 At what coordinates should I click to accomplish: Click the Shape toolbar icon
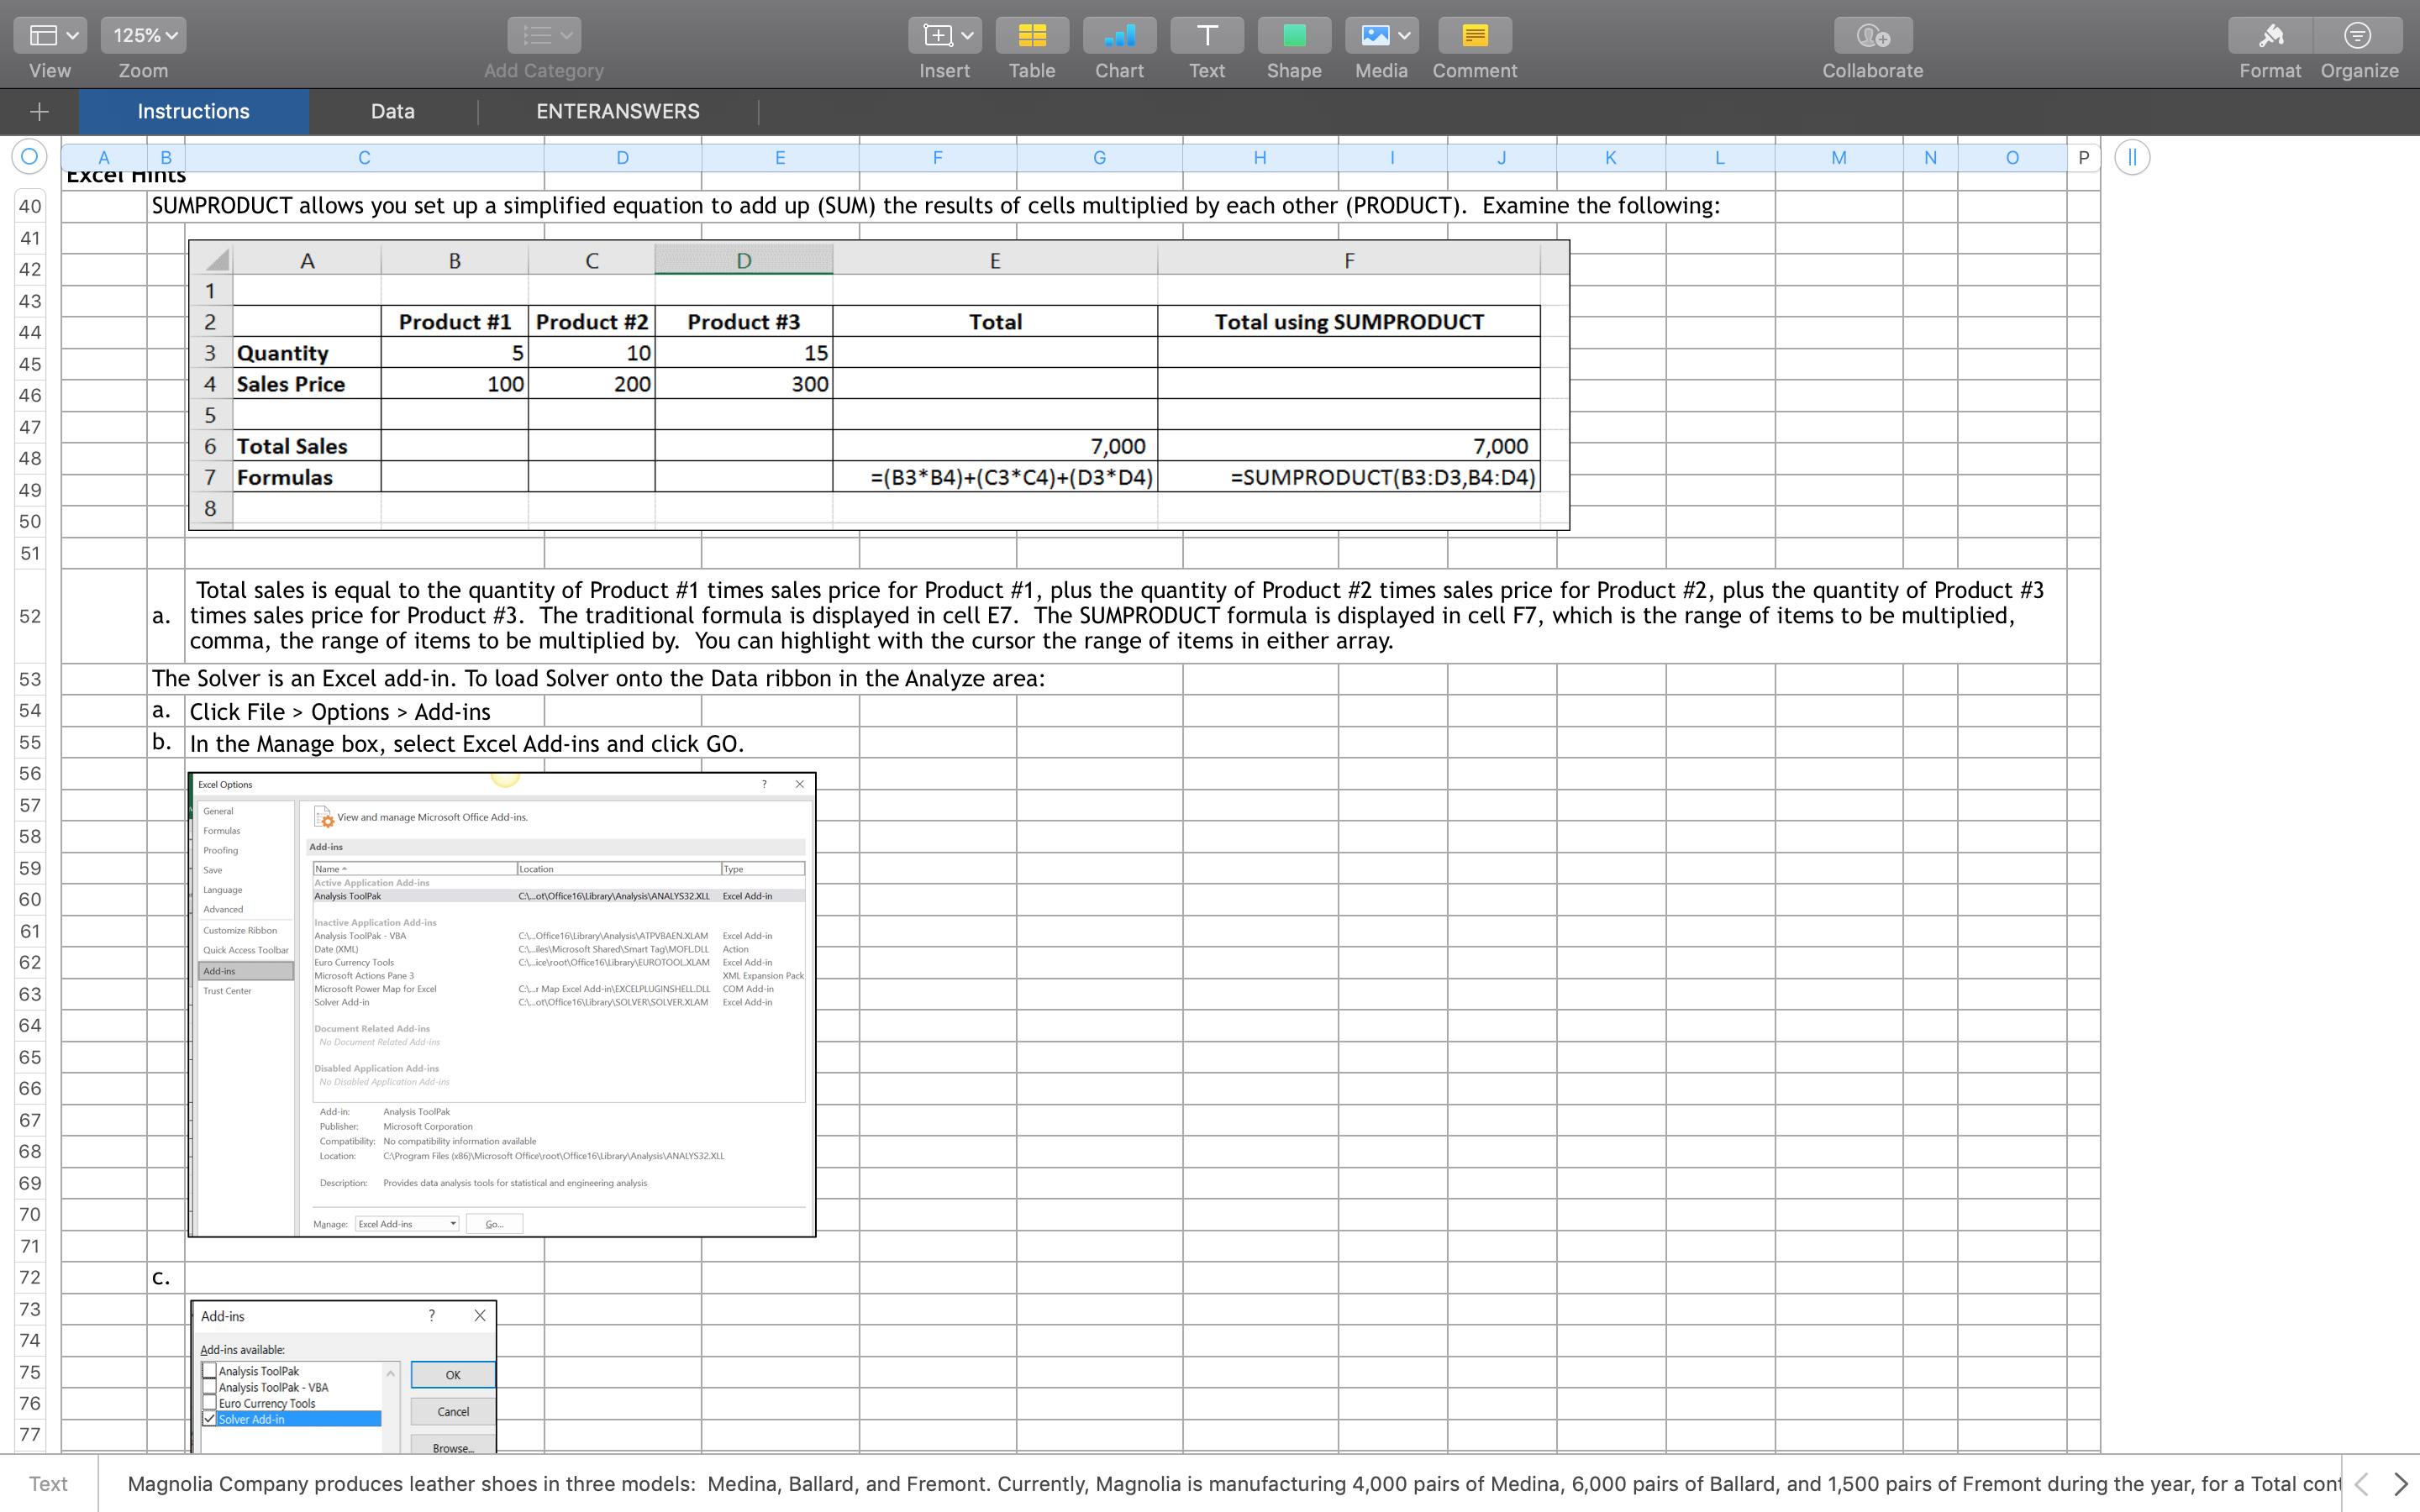[x=1293, y=36]
